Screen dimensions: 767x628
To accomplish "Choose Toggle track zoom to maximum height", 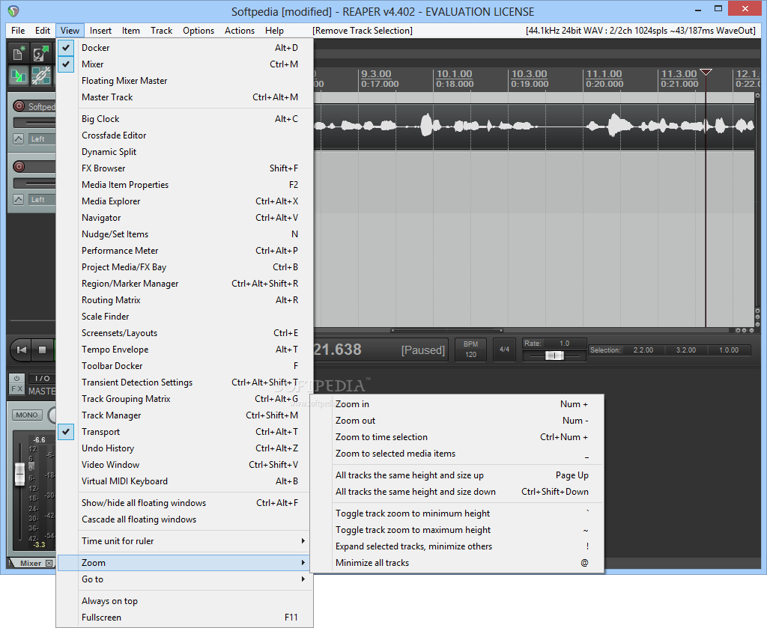I will (458, 530).
